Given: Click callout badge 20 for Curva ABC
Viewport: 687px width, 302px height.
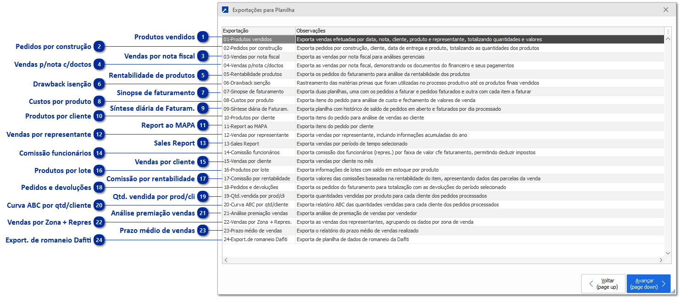Looking at the screenshot, I should click(100, 206).
